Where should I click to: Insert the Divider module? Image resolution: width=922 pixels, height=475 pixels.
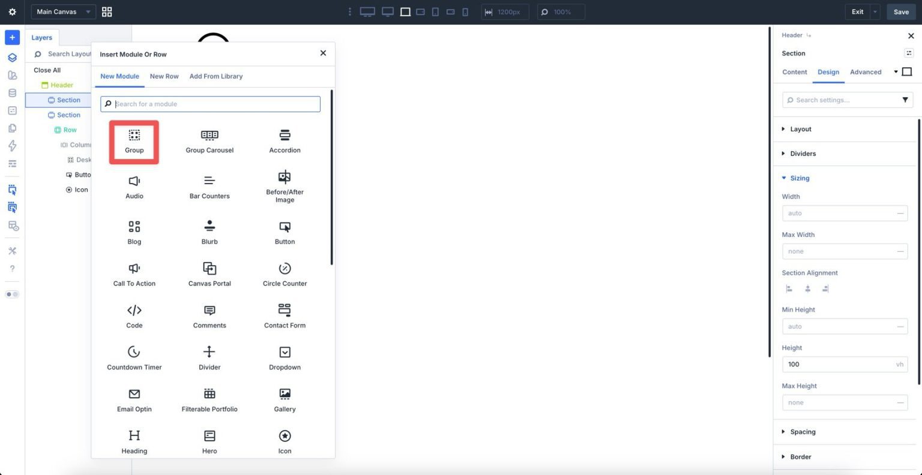pos(209,359)
